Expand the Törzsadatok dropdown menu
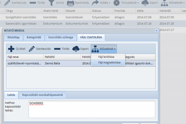This screenshot has width=186, height=124. point(138,3)
